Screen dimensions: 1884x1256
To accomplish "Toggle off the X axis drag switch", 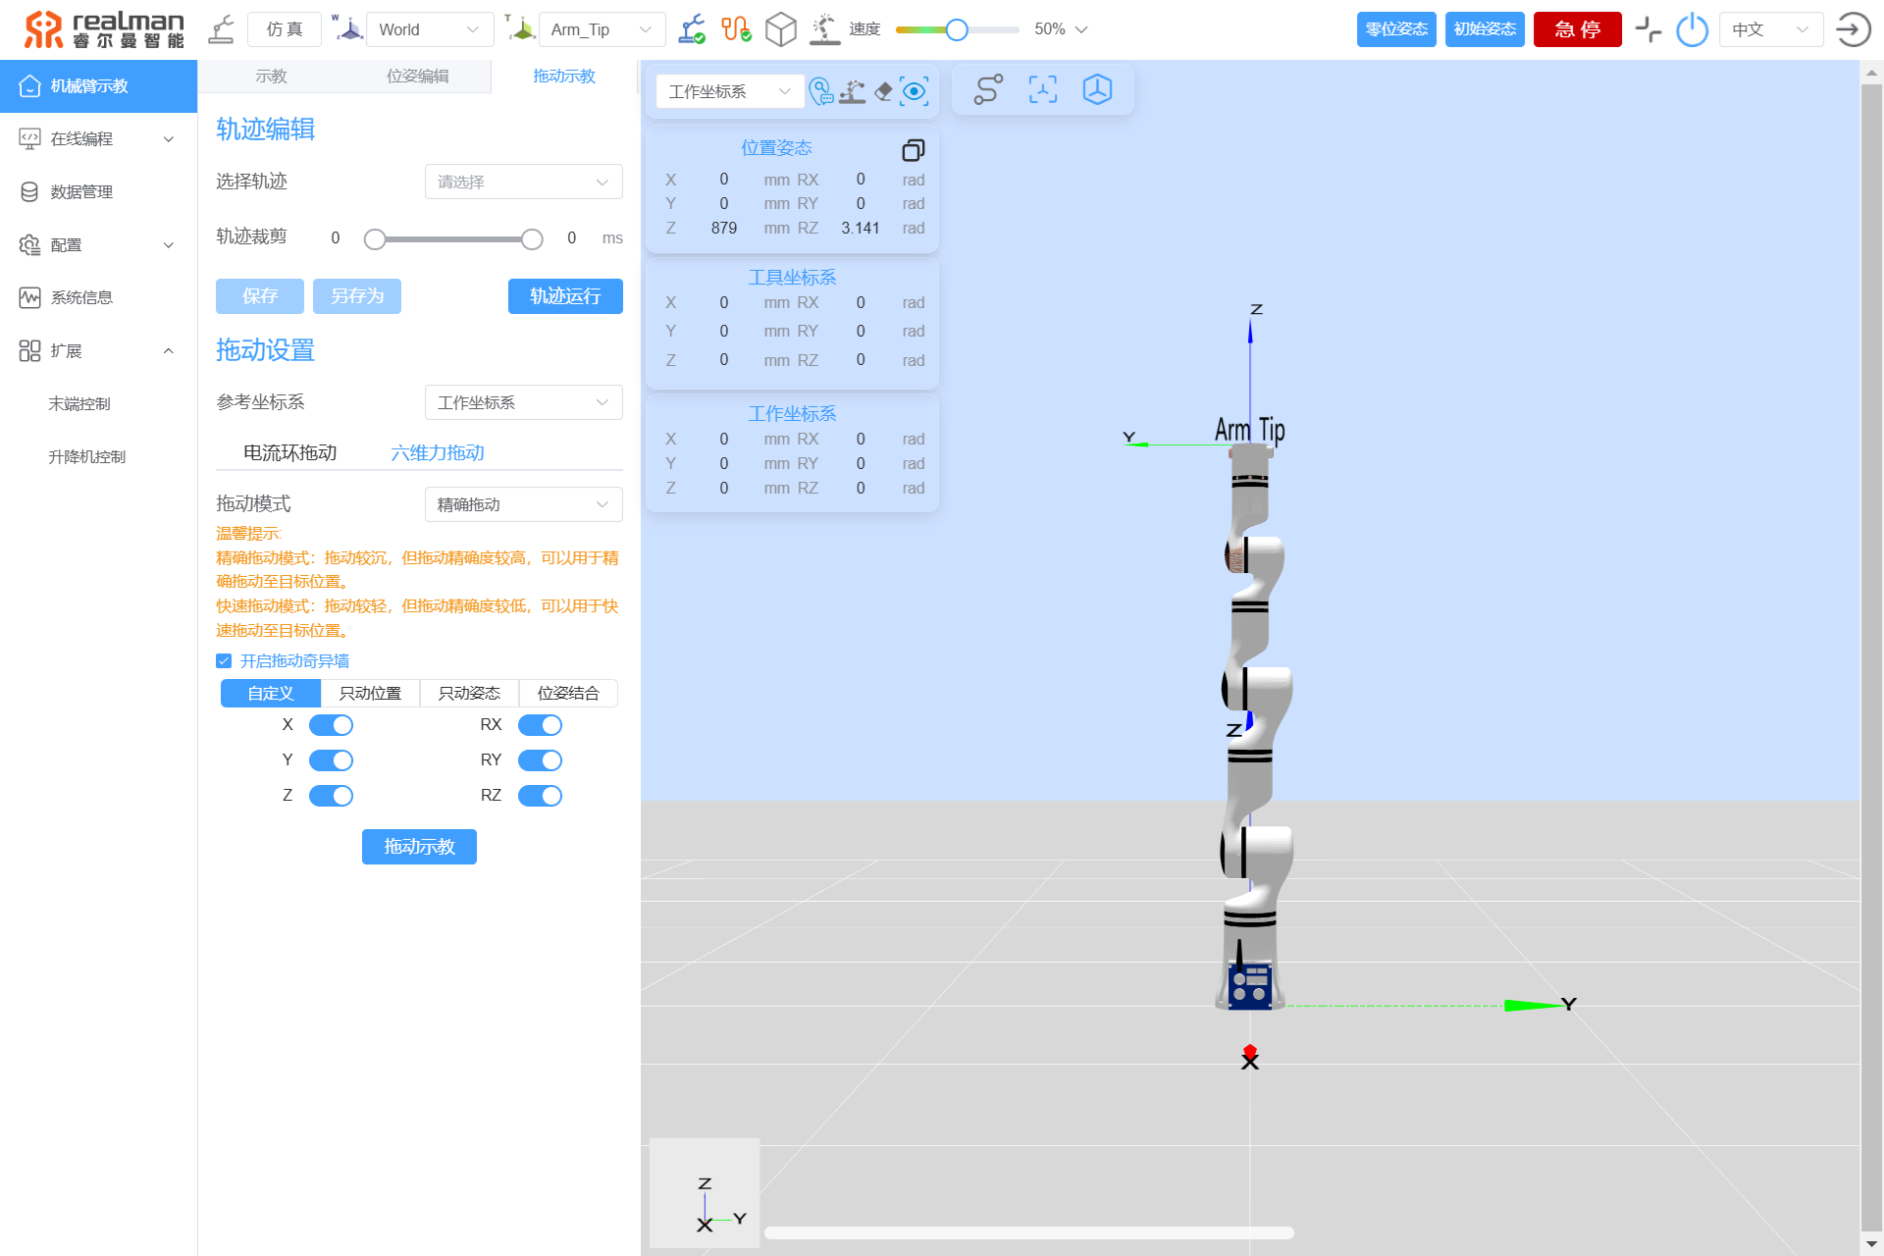I will pos(331,725).
